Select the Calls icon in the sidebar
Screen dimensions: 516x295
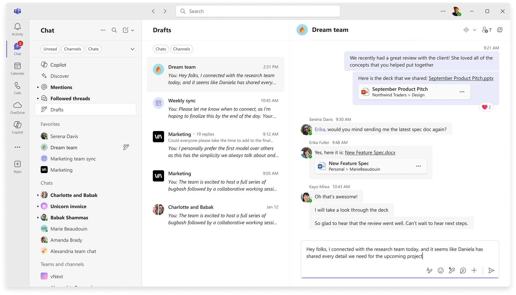(x=17, y=88)
